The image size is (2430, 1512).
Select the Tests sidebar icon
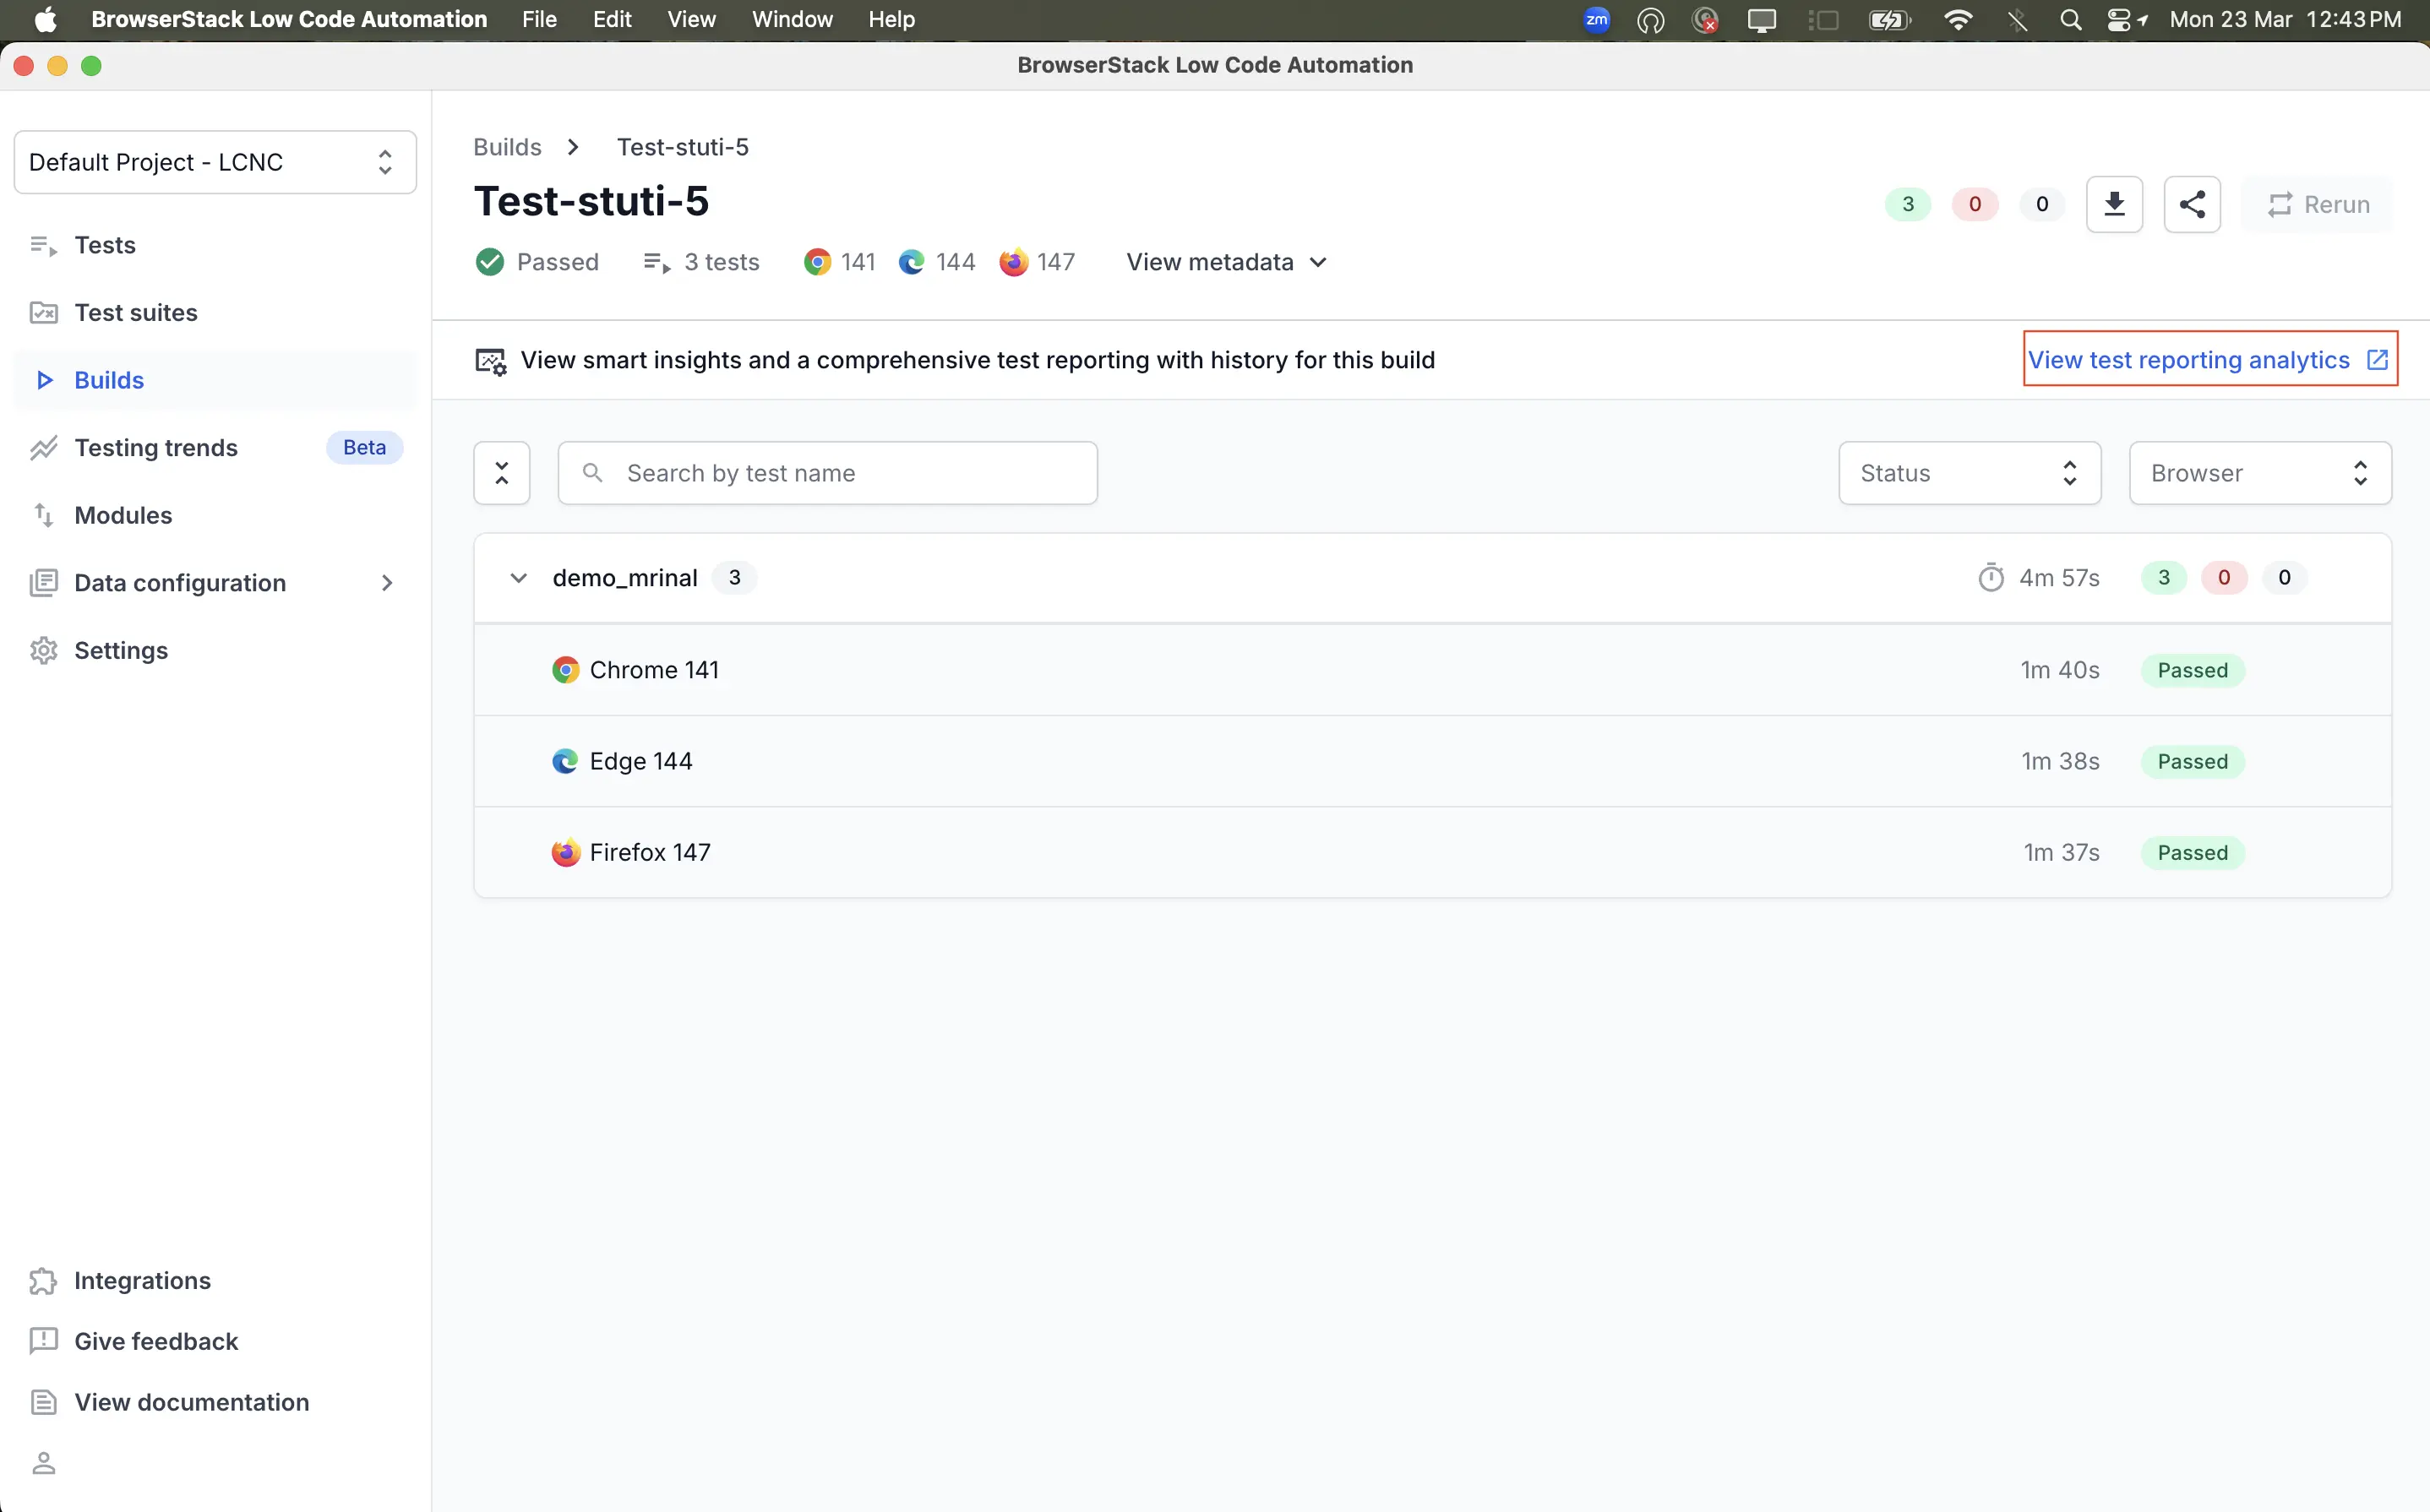[x=42, y=244]
